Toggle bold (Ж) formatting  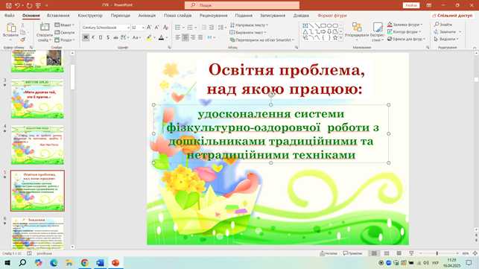(86, 37)
